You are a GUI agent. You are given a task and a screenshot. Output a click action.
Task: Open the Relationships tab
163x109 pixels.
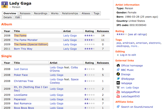pyautogui.click(x=70, y=13)
